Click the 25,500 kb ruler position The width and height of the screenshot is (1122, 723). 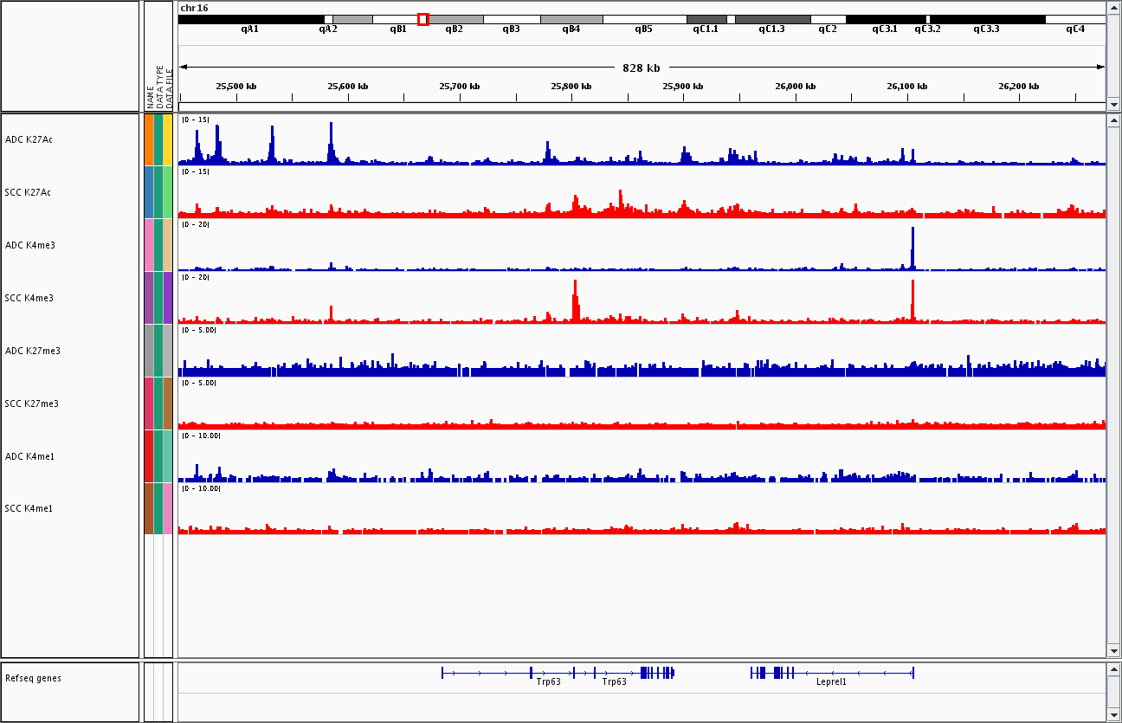pyautogui.click(x=236, y=86)
